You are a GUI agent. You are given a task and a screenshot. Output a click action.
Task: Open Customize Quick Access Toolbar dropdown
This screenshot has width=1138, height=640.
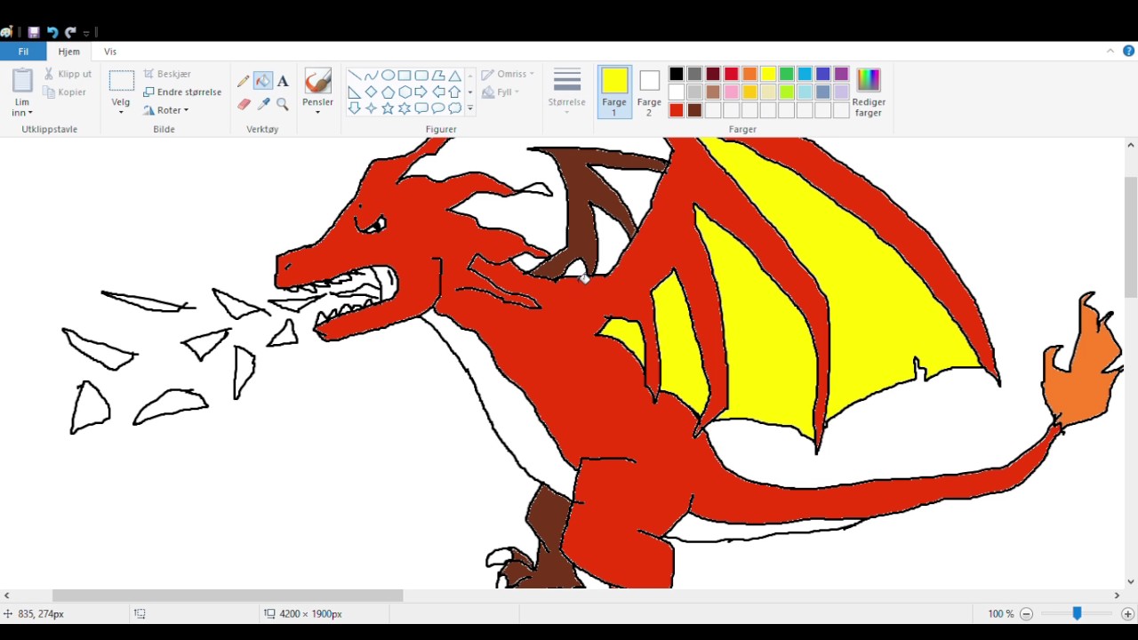point(87,33)
